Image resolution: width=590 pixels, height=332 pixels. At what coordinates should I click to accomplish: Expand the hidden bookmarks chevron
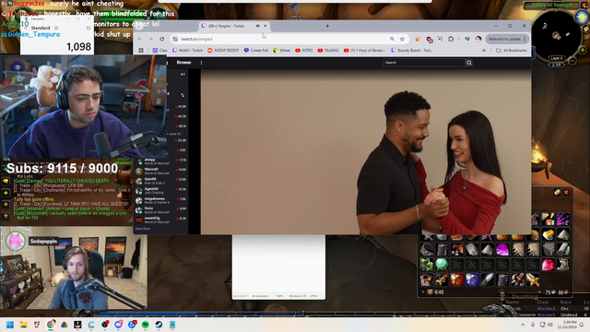click(x=484, y=51)
